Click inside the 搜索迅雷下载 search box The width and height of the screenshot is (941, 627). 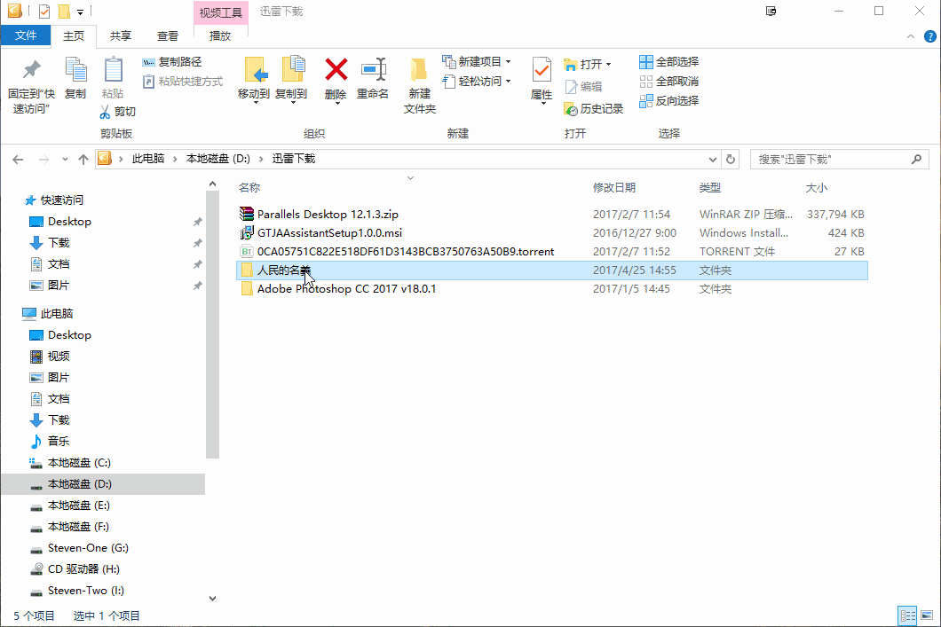click(826, 159)
